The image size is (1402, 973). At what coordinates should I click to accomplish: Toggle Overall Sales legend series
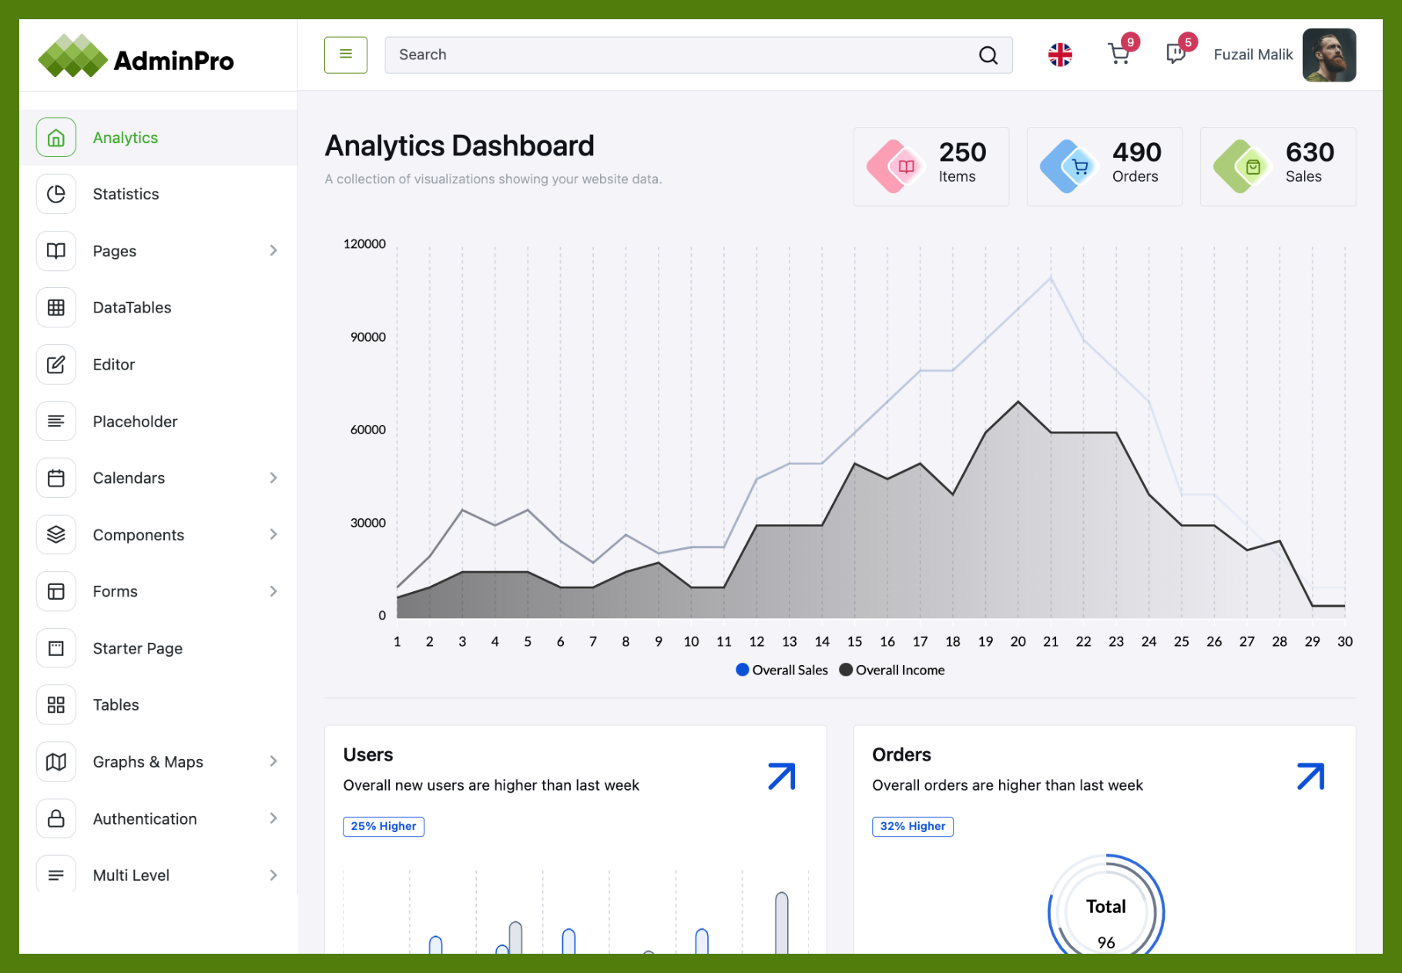coord(782,670)
